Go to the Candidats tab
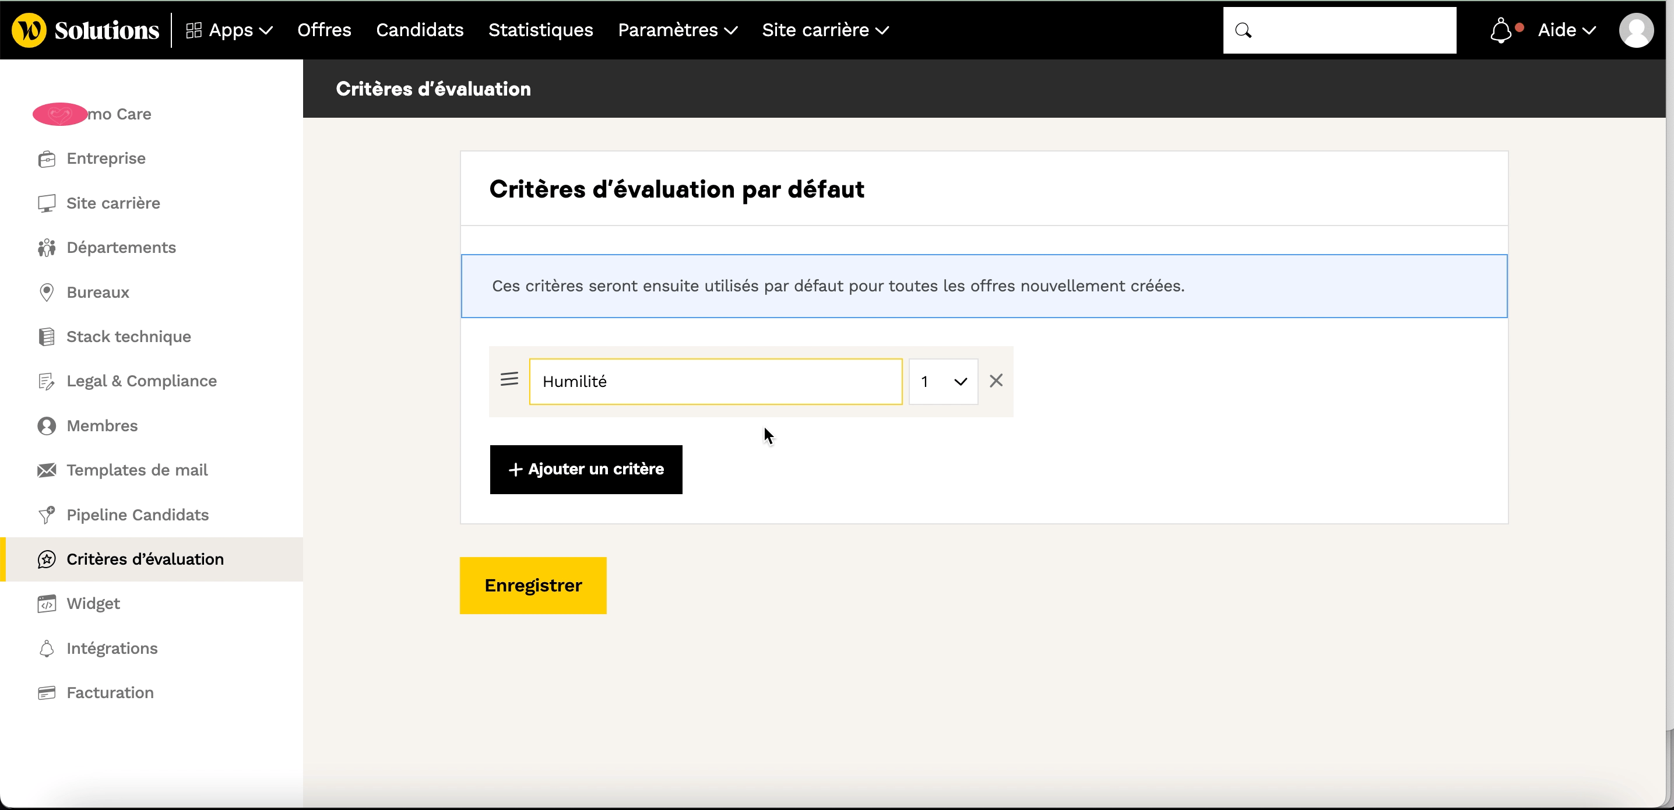The image size is (1674, 810). coord(420,30)
